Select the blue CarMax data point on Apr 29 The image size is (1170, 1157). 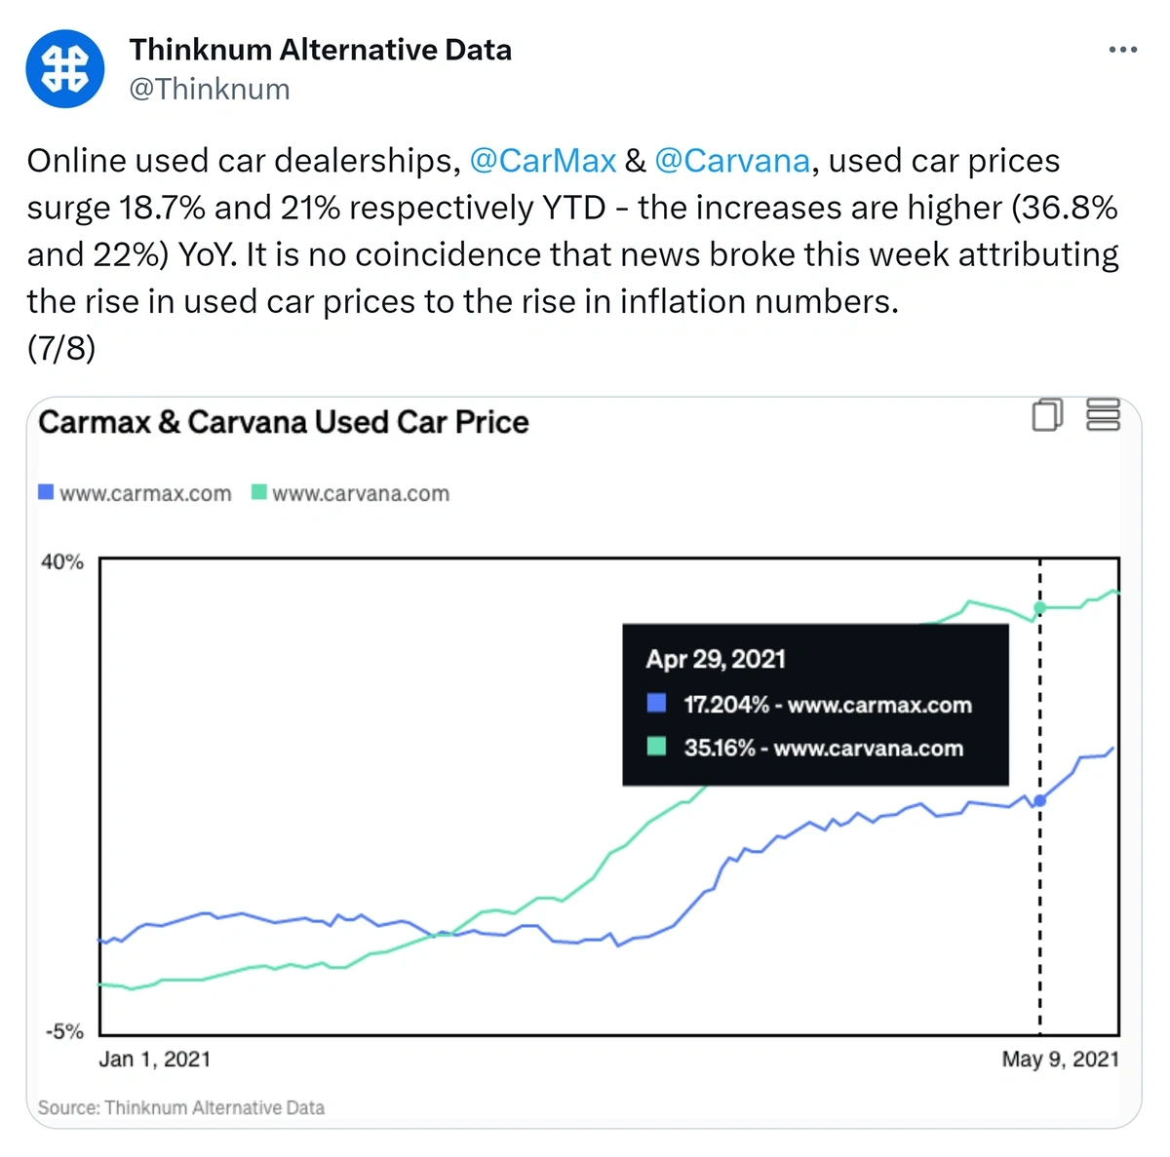coord(1039,800)
